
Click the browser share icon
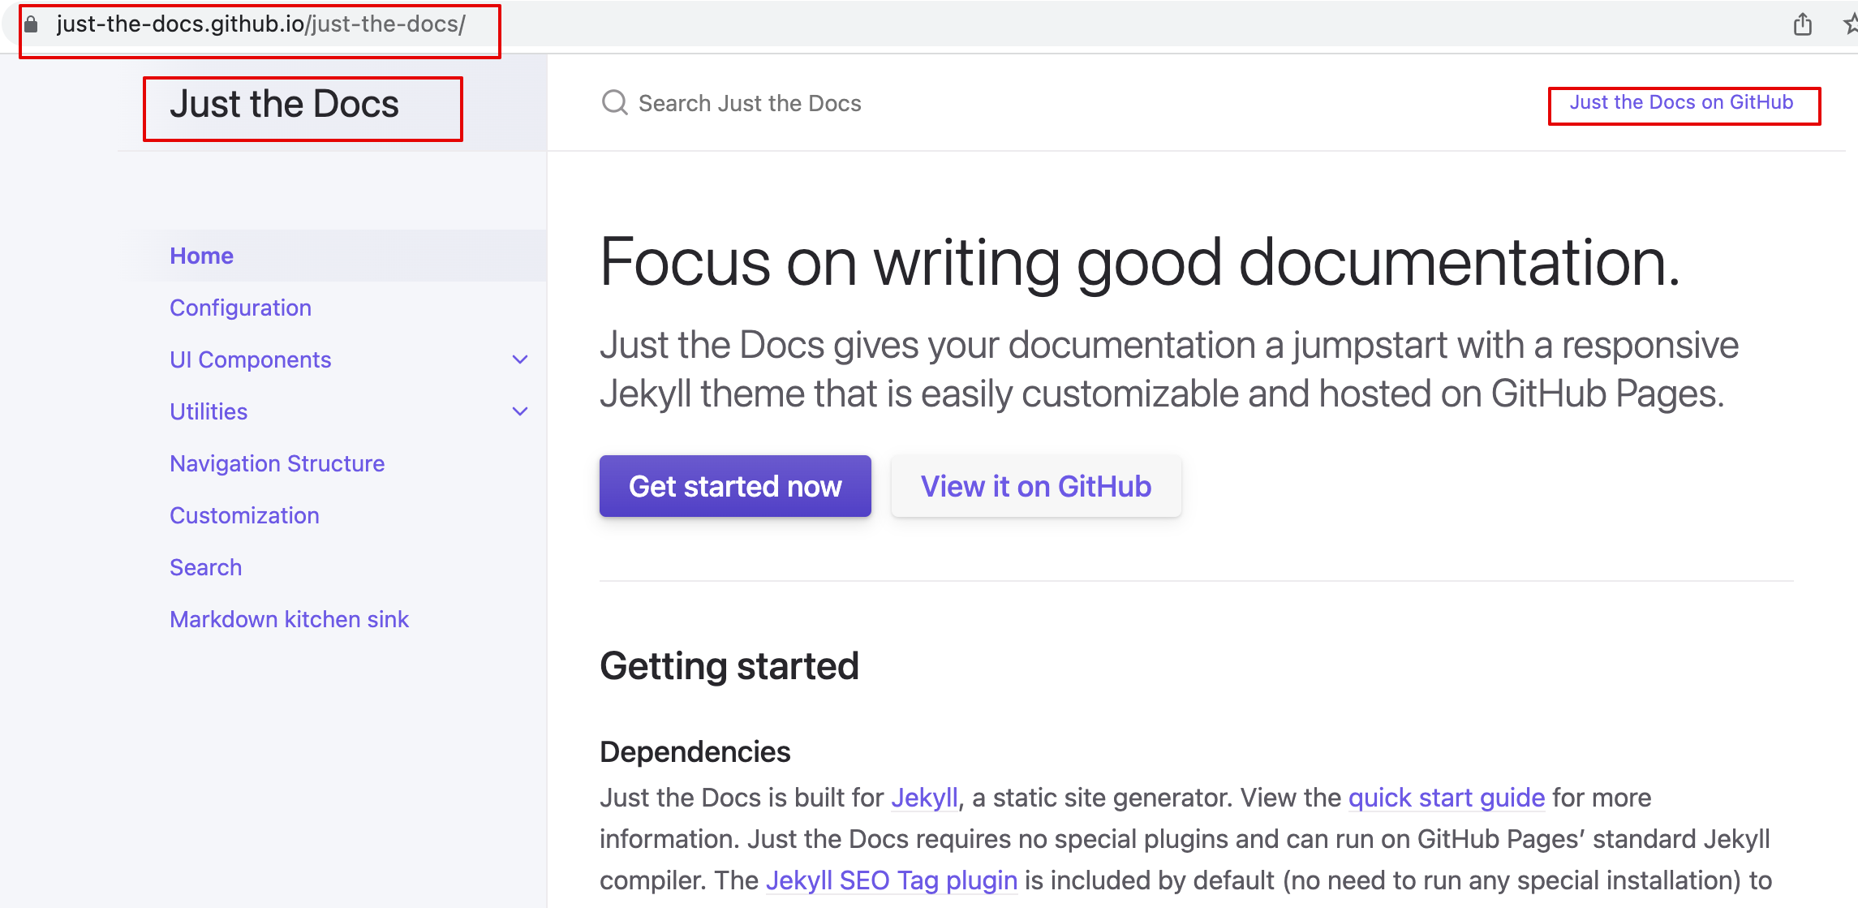(1802, 24)
